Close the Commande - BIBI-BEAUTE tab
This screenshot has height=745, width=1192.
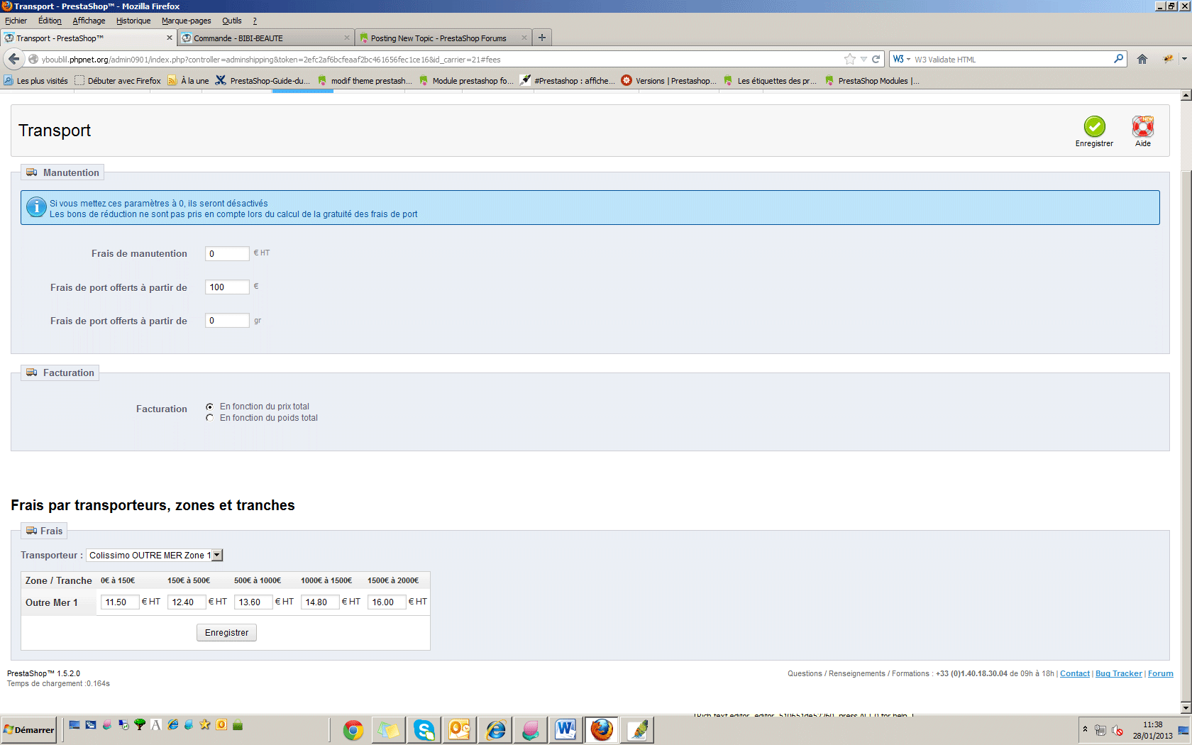[x=347, y=38]
